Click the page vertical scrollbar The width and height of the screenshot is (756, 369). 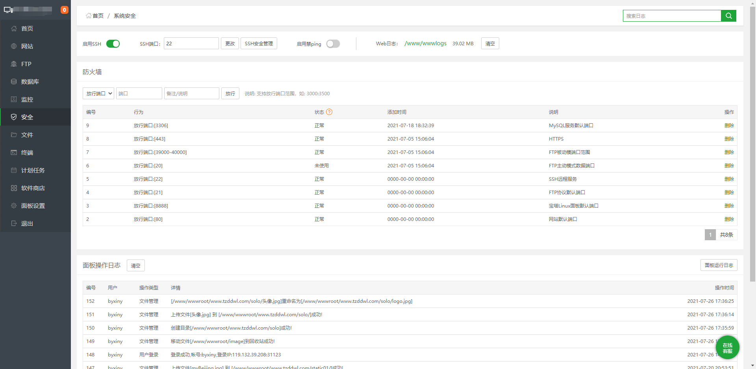[752, 158]
